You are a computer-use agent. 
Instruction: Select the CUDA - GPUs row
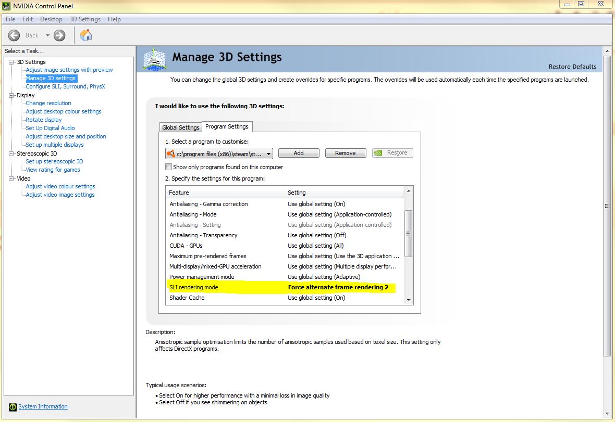click(285, 246)
